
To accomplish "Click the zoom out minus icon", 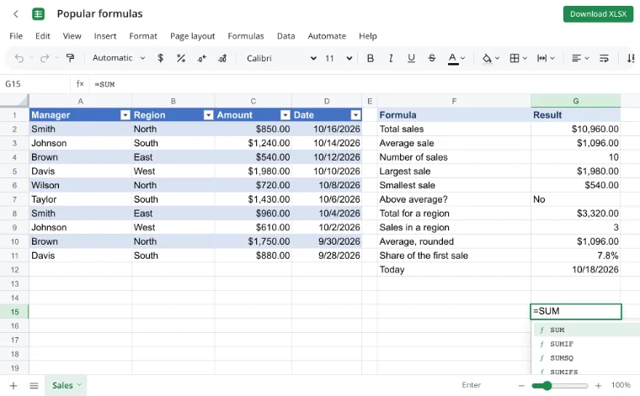I will click(x=521, y=385).
